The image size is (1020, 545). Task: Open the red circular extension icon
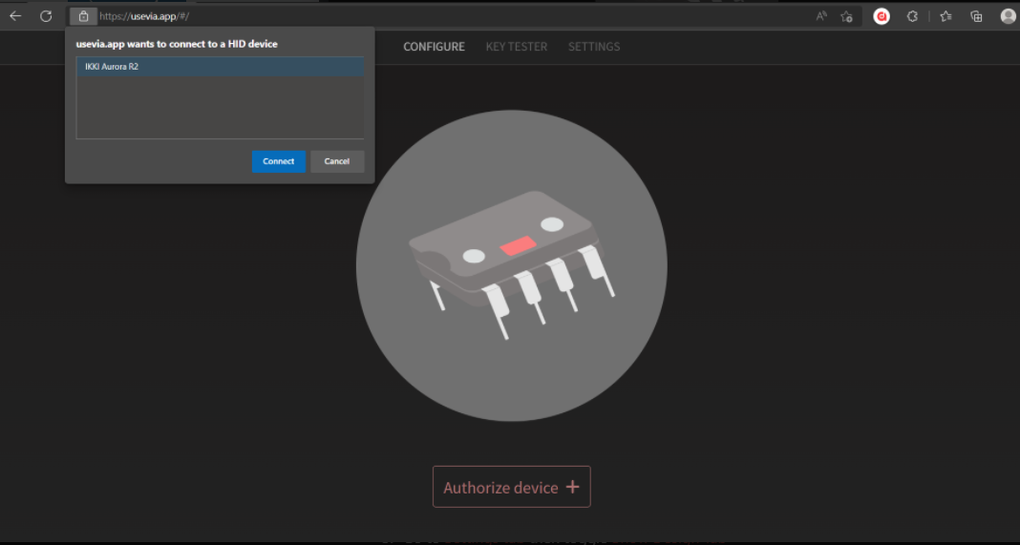coord(882,16)
